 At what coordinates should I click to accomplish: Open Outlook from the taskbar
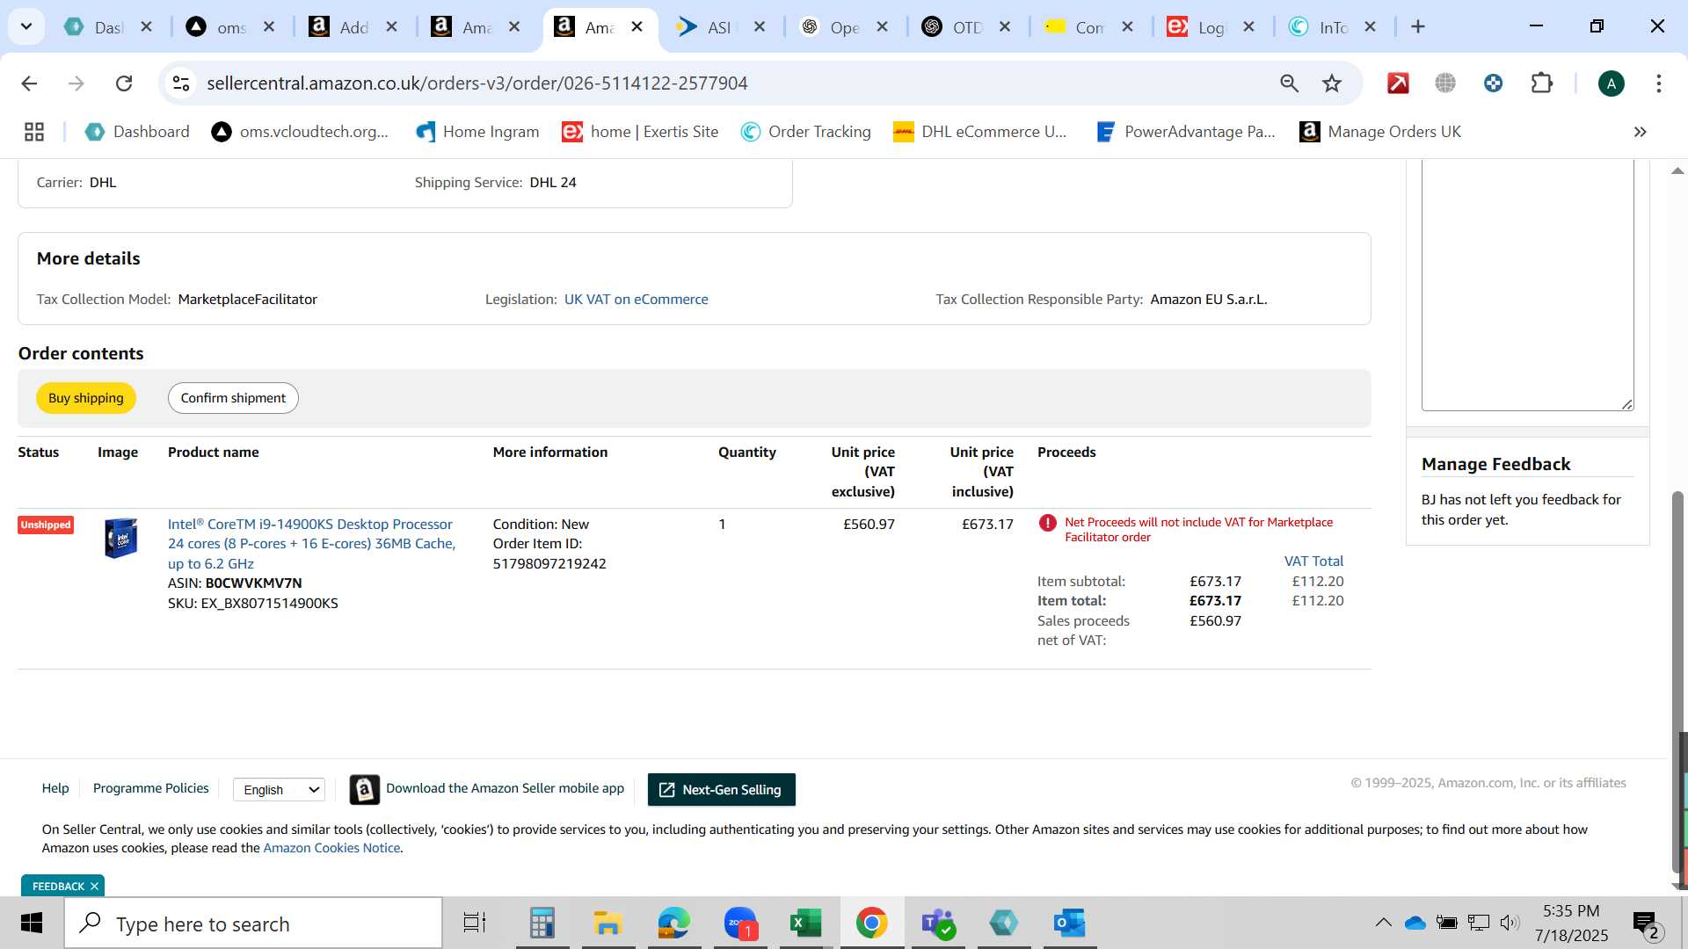(x=1069, y=923)
